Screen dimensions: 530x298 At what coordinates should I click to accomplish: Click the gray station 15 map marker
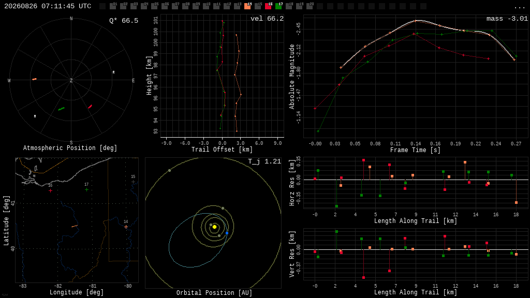133,182
